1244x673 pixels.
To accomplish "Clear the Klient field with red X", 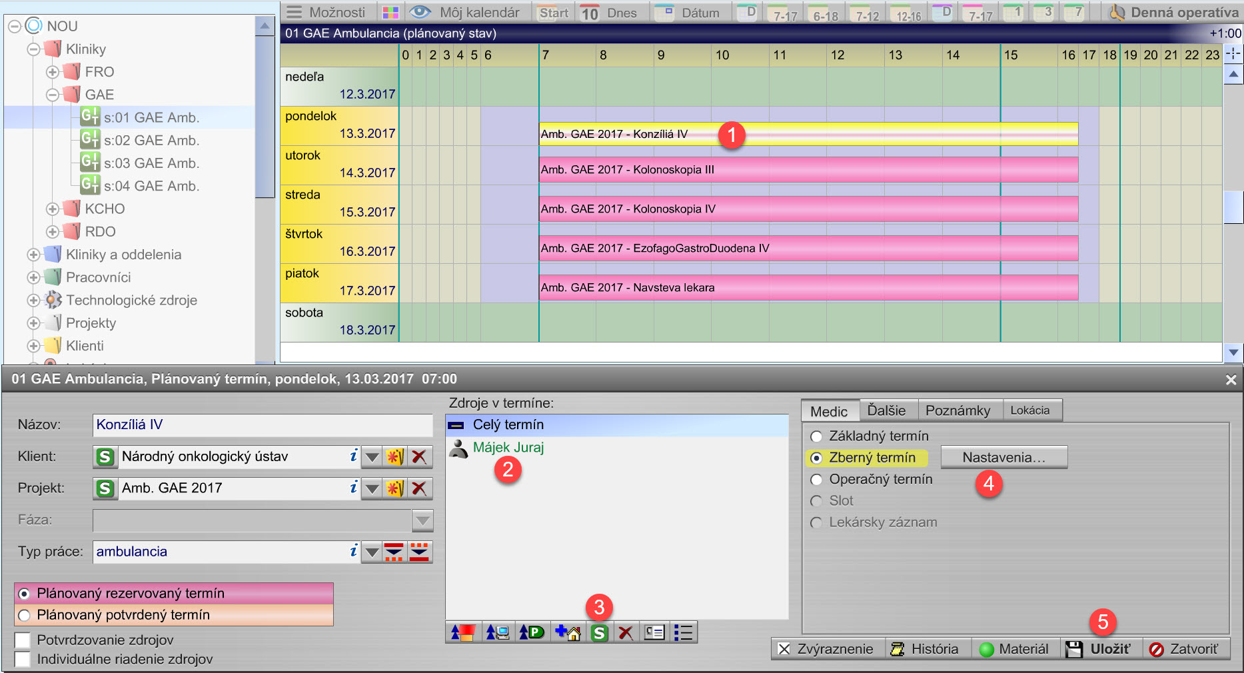I will click(x=419, y=456).
